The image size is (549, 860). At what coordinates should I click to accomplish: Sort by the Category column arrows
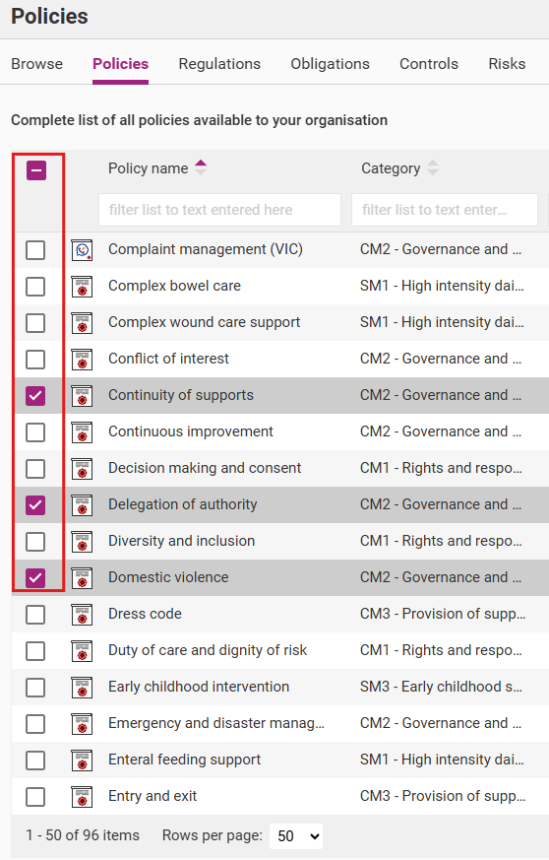pyautogui.click(x=433, y=167)
